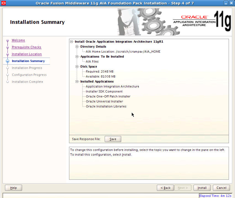Select the Installation Summary step

pos(28,61)
